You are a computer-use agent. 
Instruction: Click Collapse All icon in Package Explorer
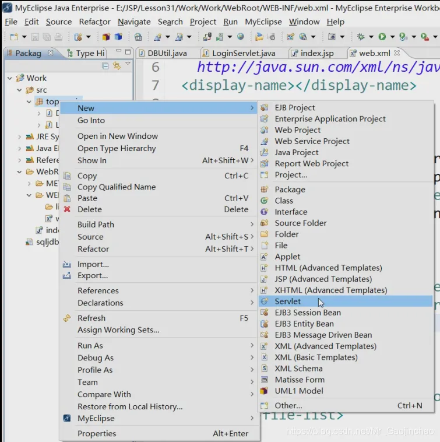click(105, 66)
